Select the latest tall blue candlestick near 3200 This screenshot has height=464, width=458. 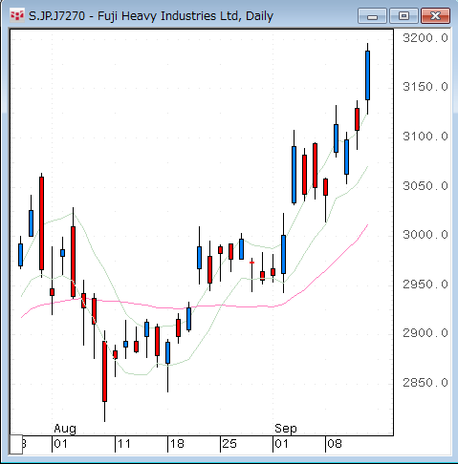pyautogui.click(x=367, y=75)
